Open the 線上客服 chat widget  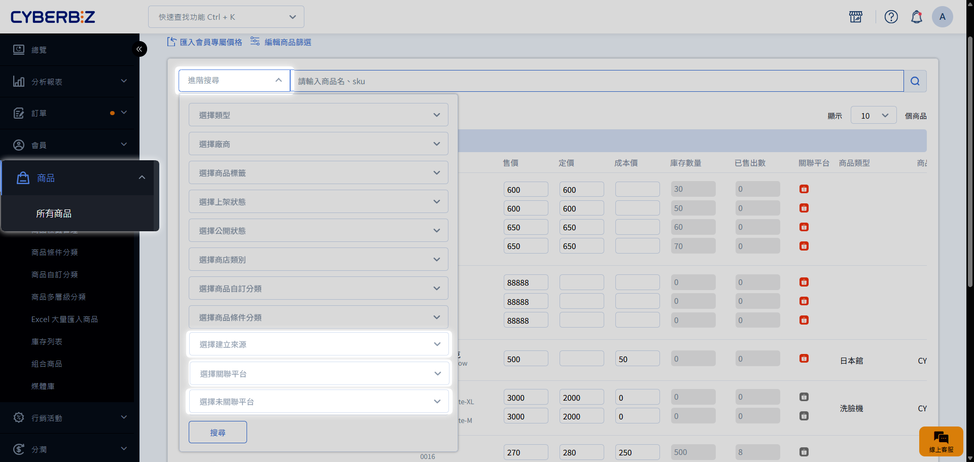point(941,441)
